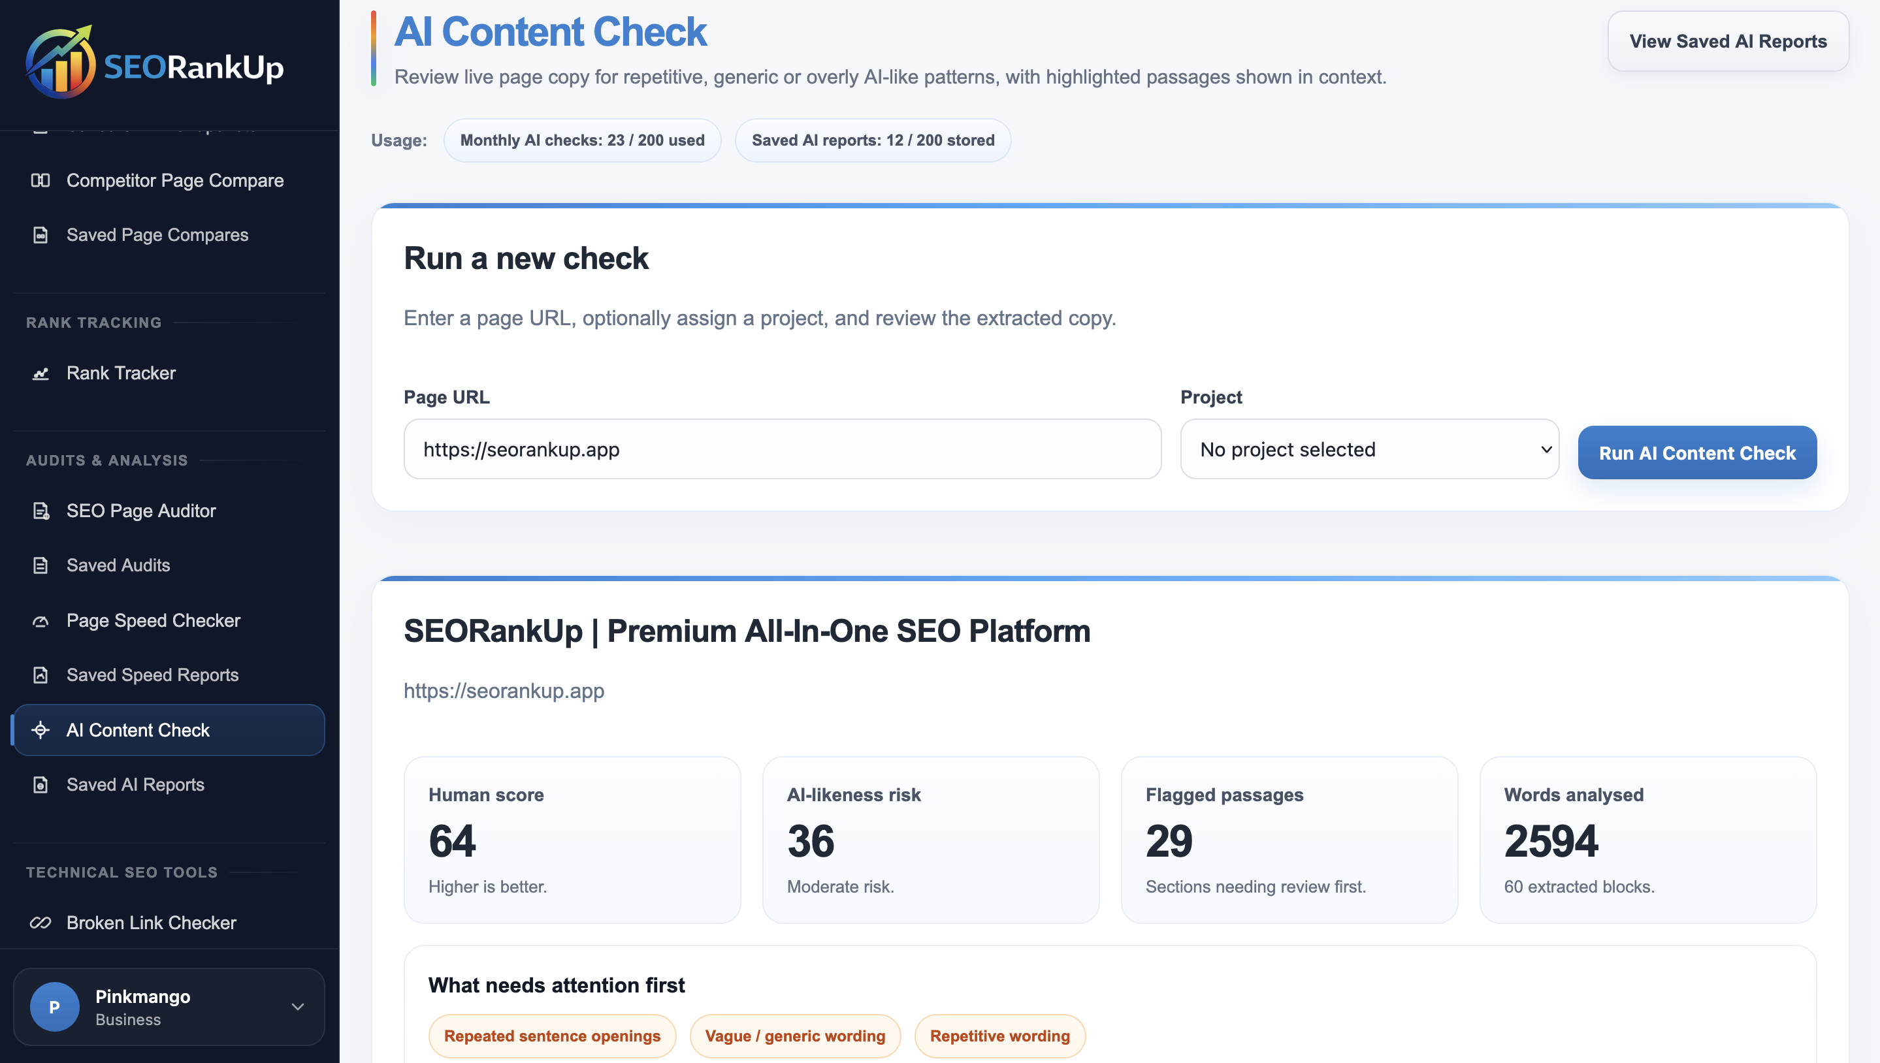This screenshot has width=1880, height=1063.
Task: Click the https://seorankup.app result link
Action: pyautogui.click(x=504, y=691)
